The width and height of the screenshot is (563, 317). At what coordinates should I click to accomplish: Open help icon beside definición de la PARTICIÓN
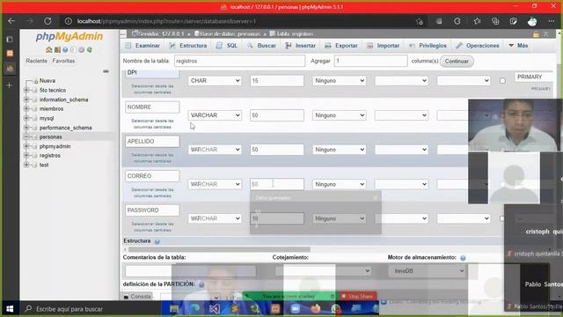point(201,284)
